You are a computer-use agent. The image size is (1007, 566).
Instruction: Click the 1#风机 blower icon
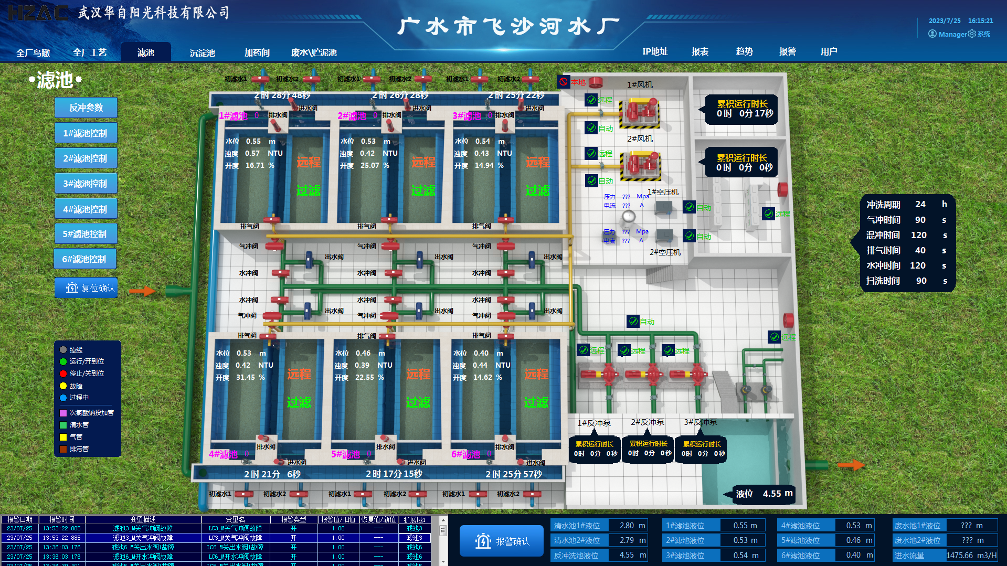coord(640,112)
